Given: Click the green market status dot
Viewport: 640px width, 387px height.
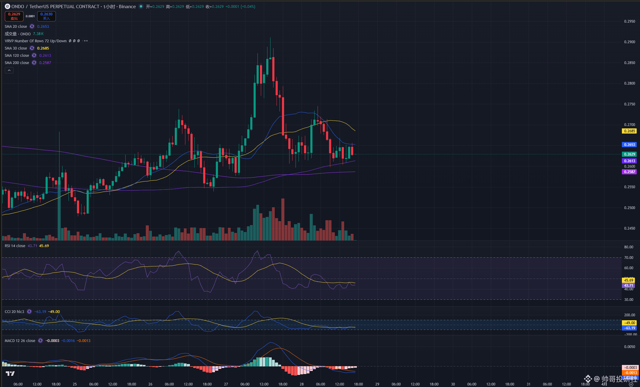Looking at the screenshot, I should (x=141, y=6).
